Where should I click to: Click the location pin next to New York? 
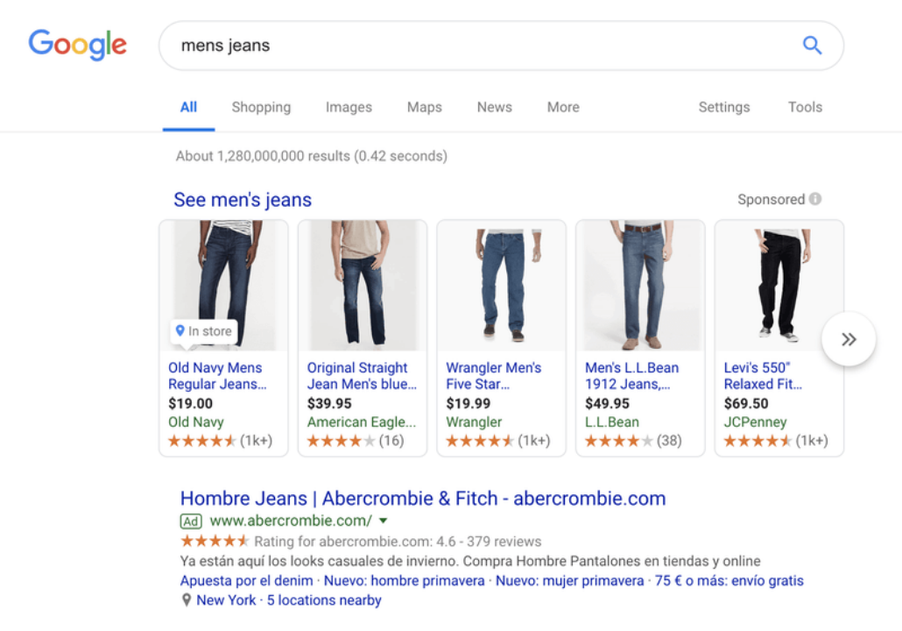click(186, 599)
